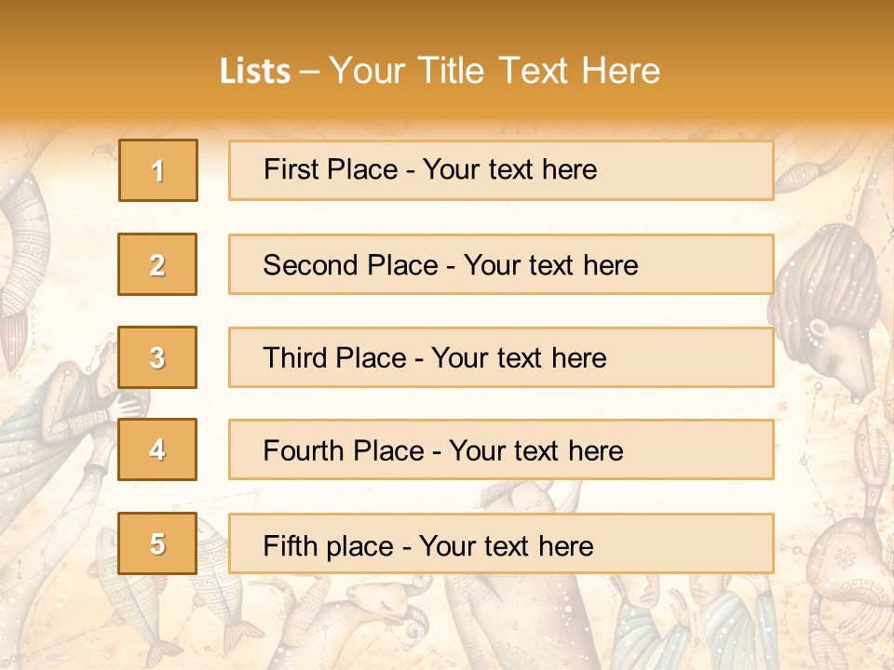Click the Fifth place text box
This screenshot has width=894, height=670.
[501, 543]
